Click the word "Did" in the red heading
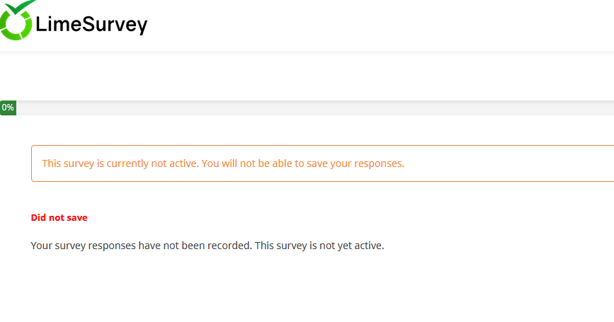 (39, 218)
